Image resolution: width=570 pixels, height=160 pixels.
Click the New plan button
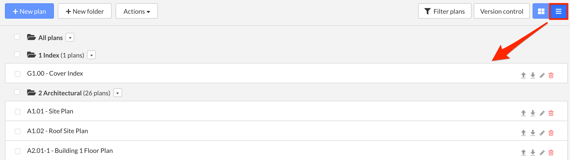click(x=29, y=11)
